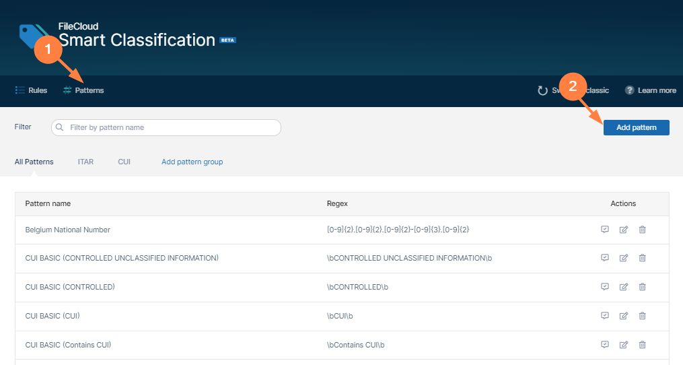Viewport: 683px width, 365px height.
Task: Click the Actions column header
Action: pyautogui.click(x=623, y=203)
